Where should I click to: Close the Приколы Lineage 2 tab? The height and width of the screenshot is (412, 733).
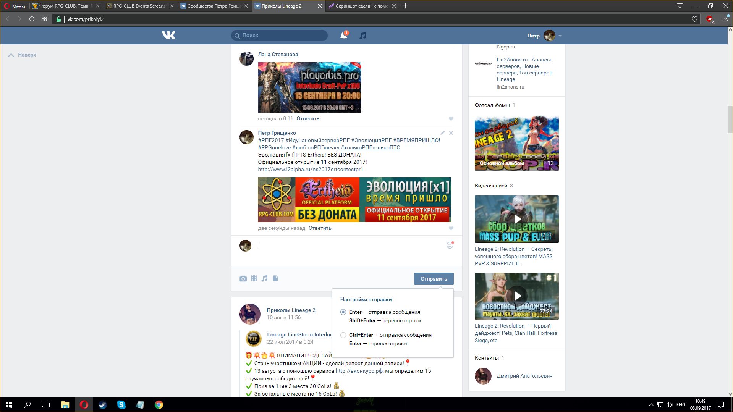click(x=320, y=6)
